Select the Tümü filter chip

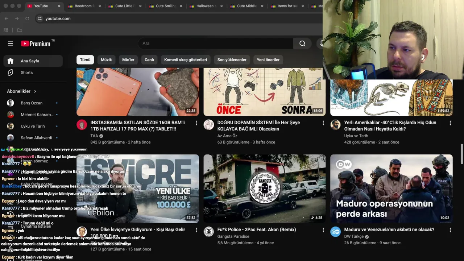[85, 60]
